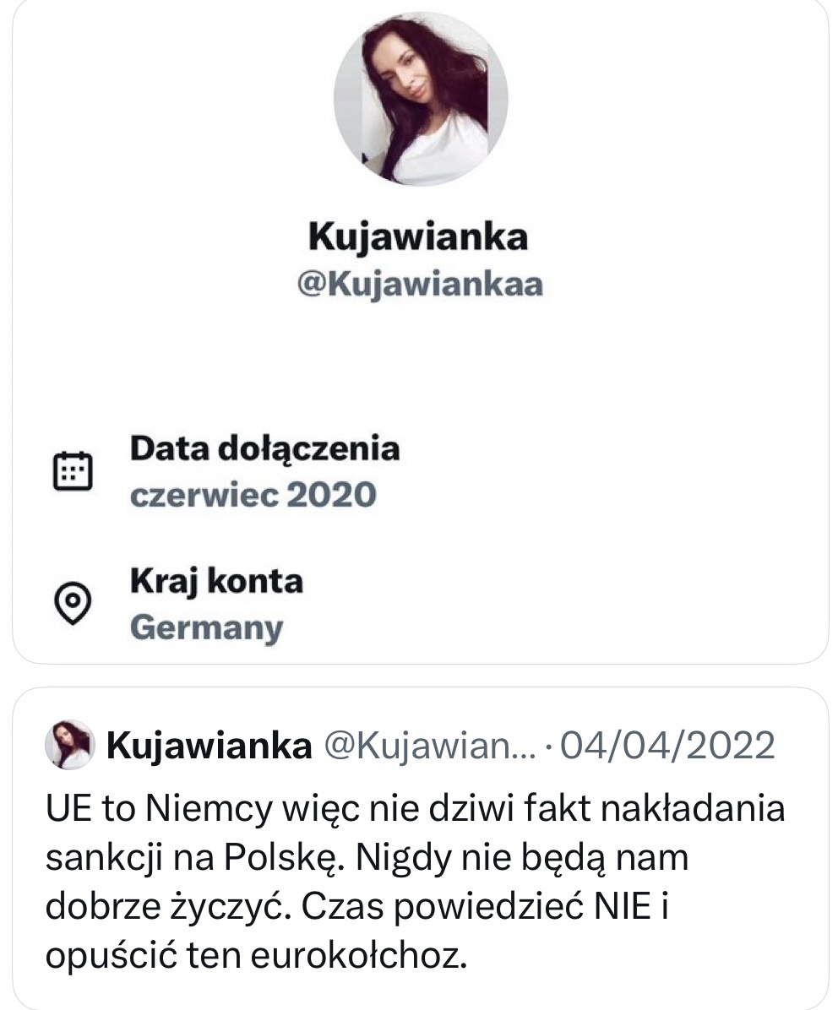
Task: Click the bold Kujawianka profile name
Action: [418, 236]
